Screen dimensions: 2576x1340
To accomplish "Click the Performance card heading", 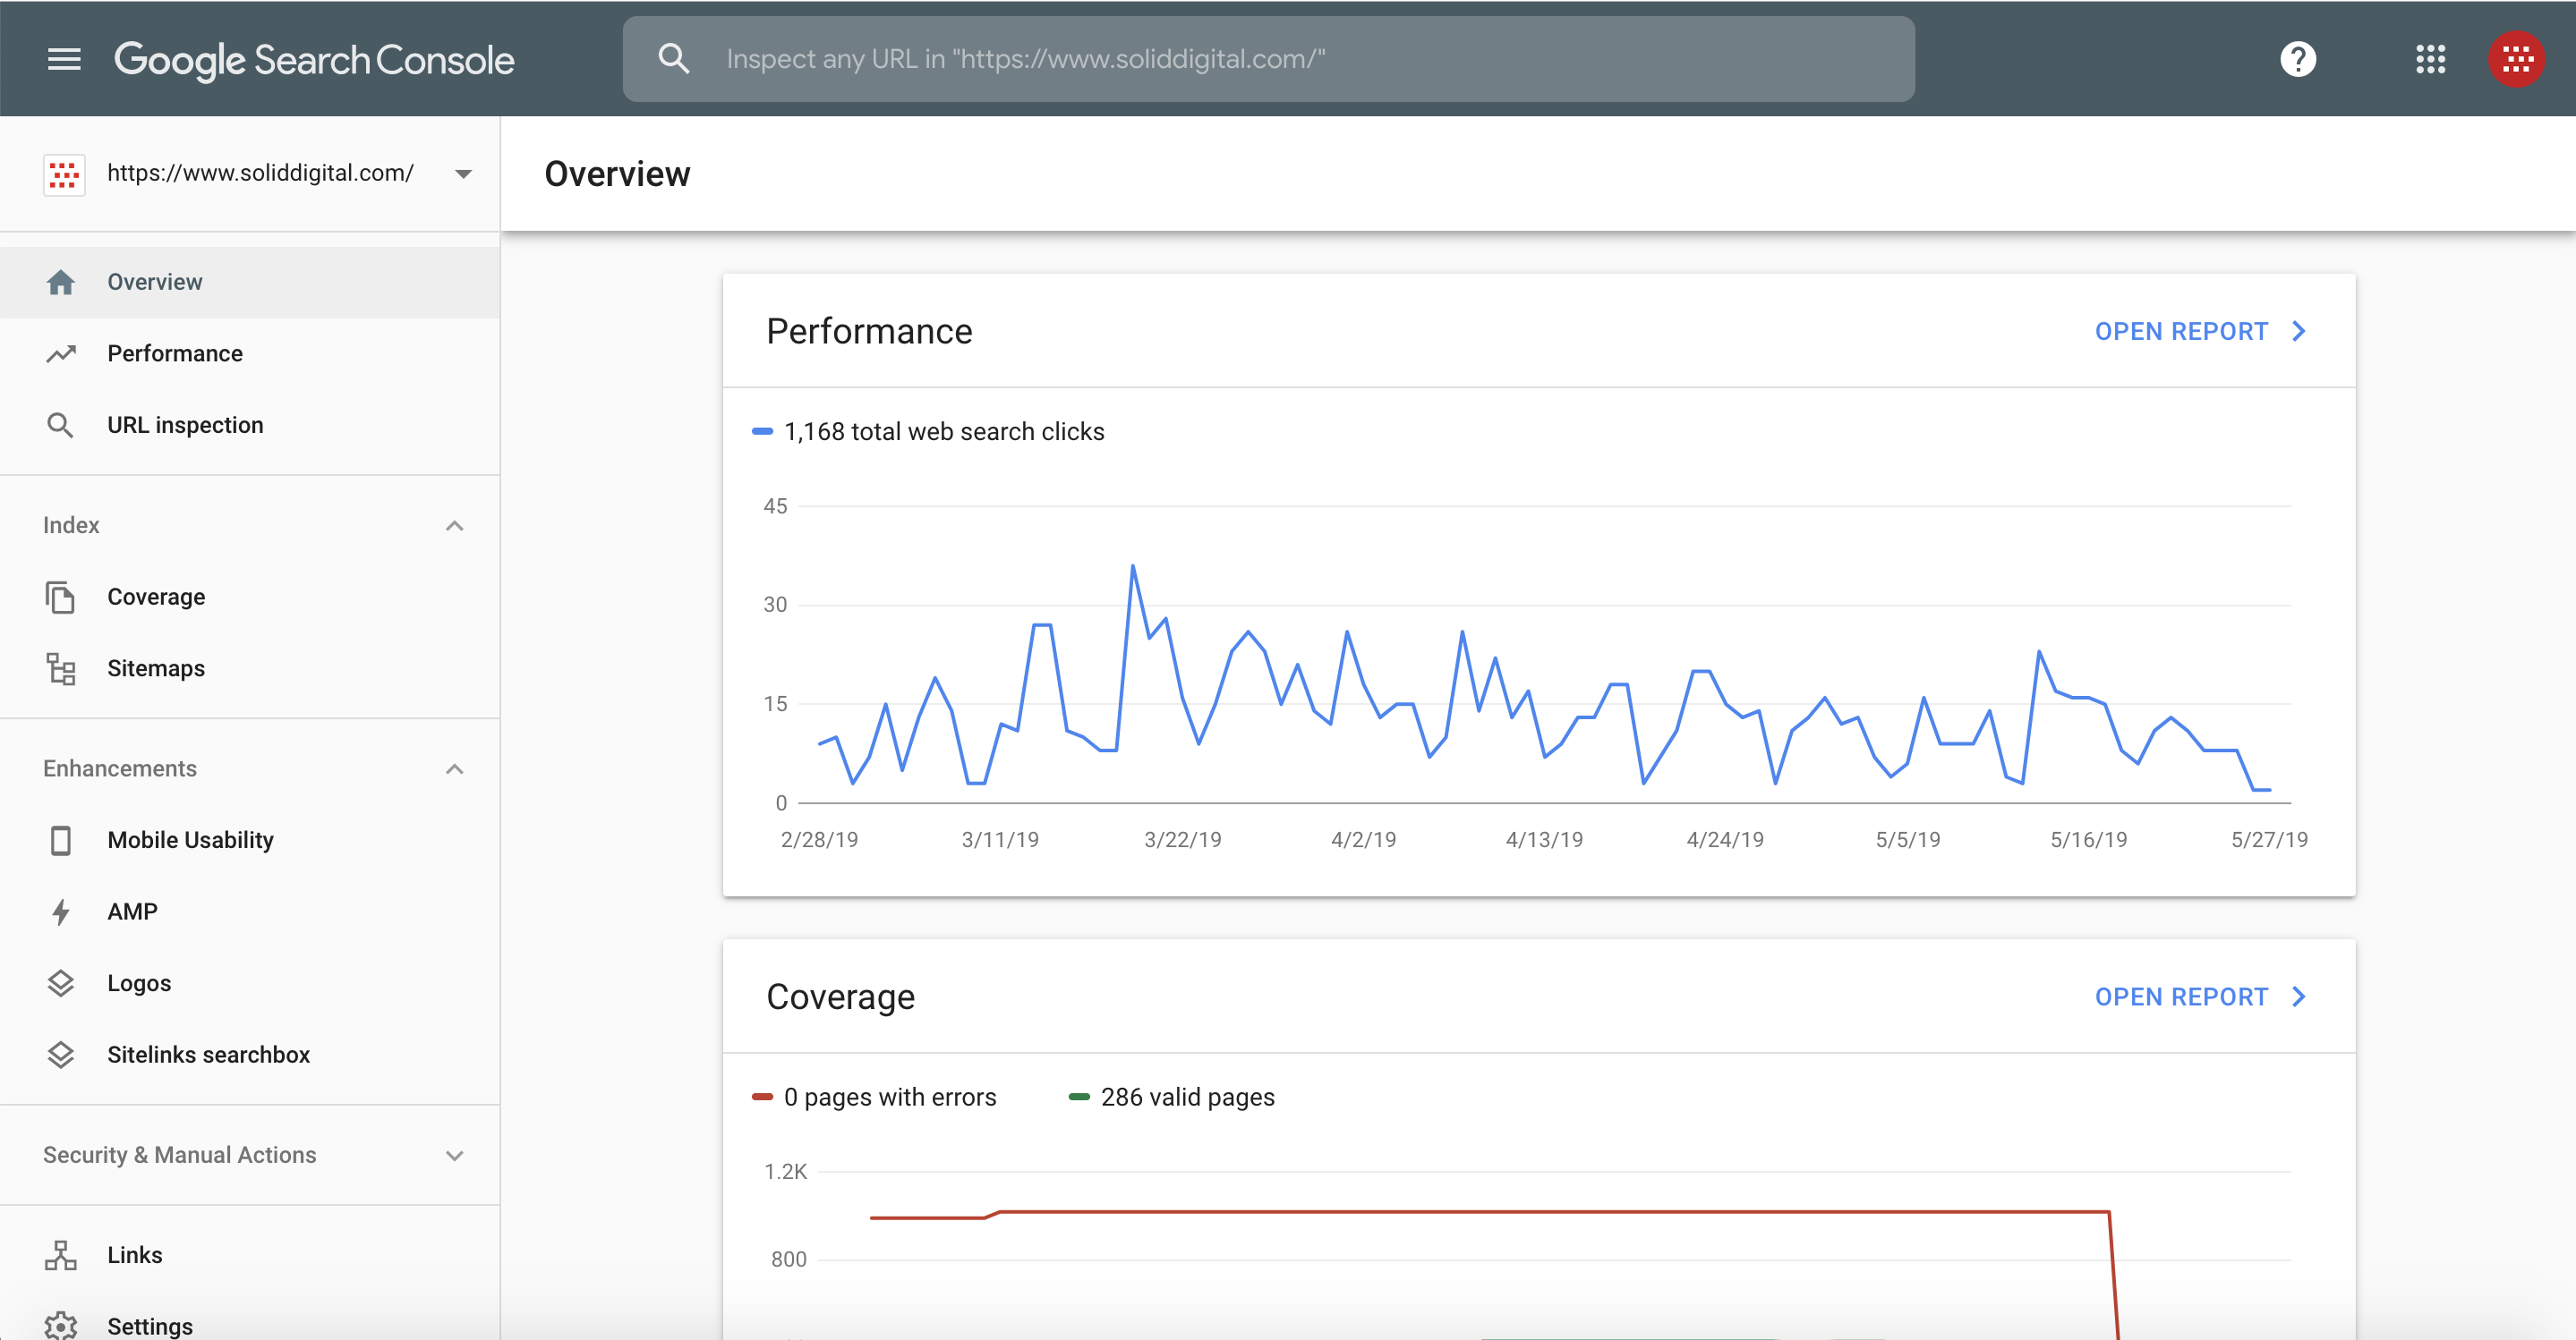I will click(869, 331).
